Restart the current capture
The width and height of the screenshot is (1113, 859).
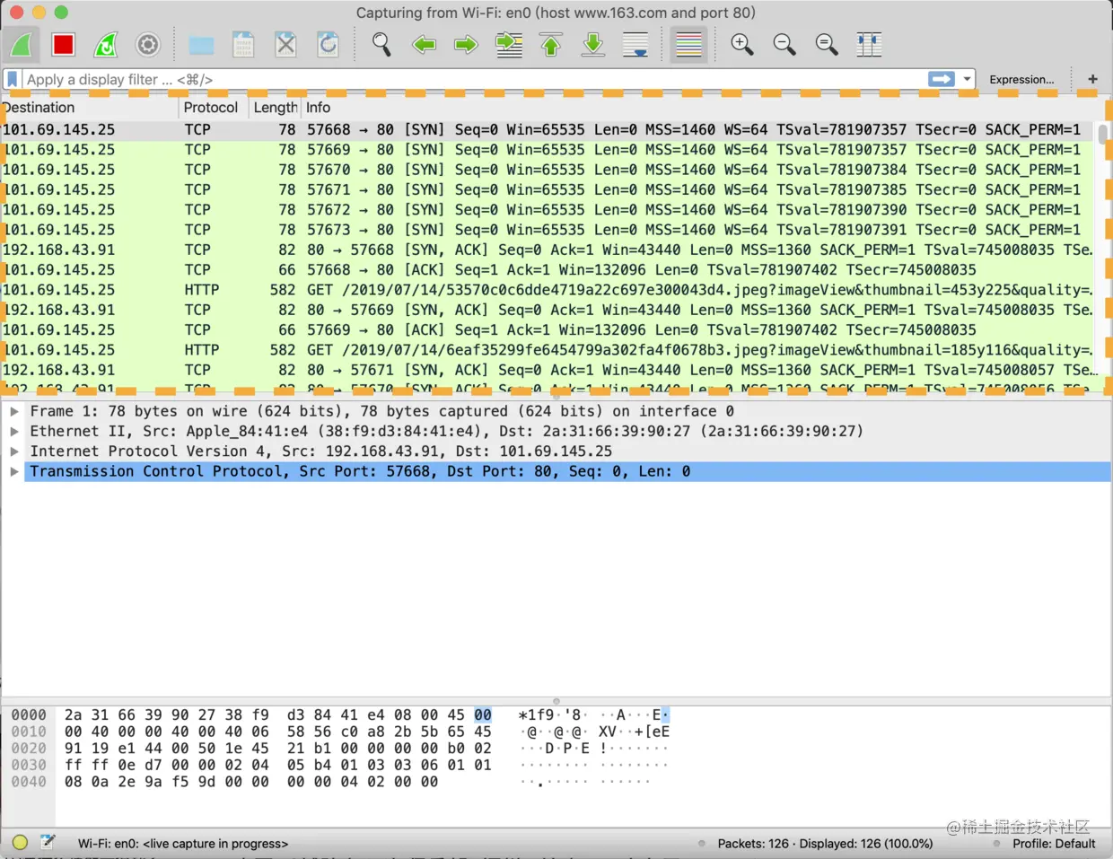[106, 44]
